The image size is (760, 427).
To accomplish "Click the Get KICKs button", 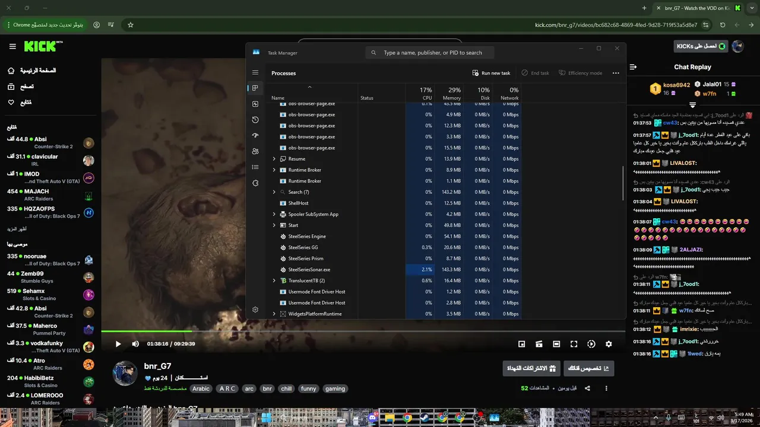I will click(x=702, y=46).
